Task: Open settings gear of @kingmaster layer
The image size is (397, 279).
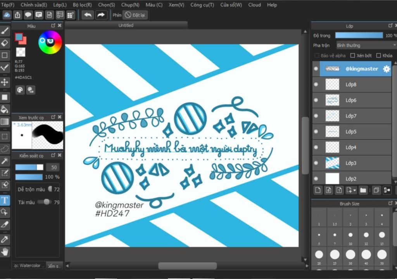Action: pos(387,69)
